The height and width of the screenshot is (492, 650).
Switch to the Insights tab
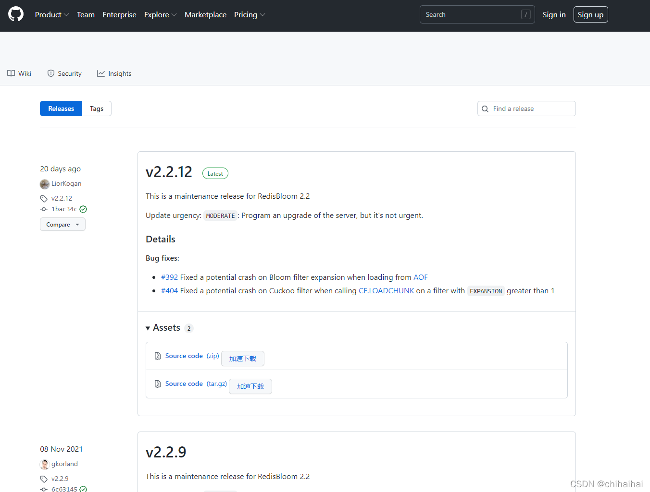(114, 73)
